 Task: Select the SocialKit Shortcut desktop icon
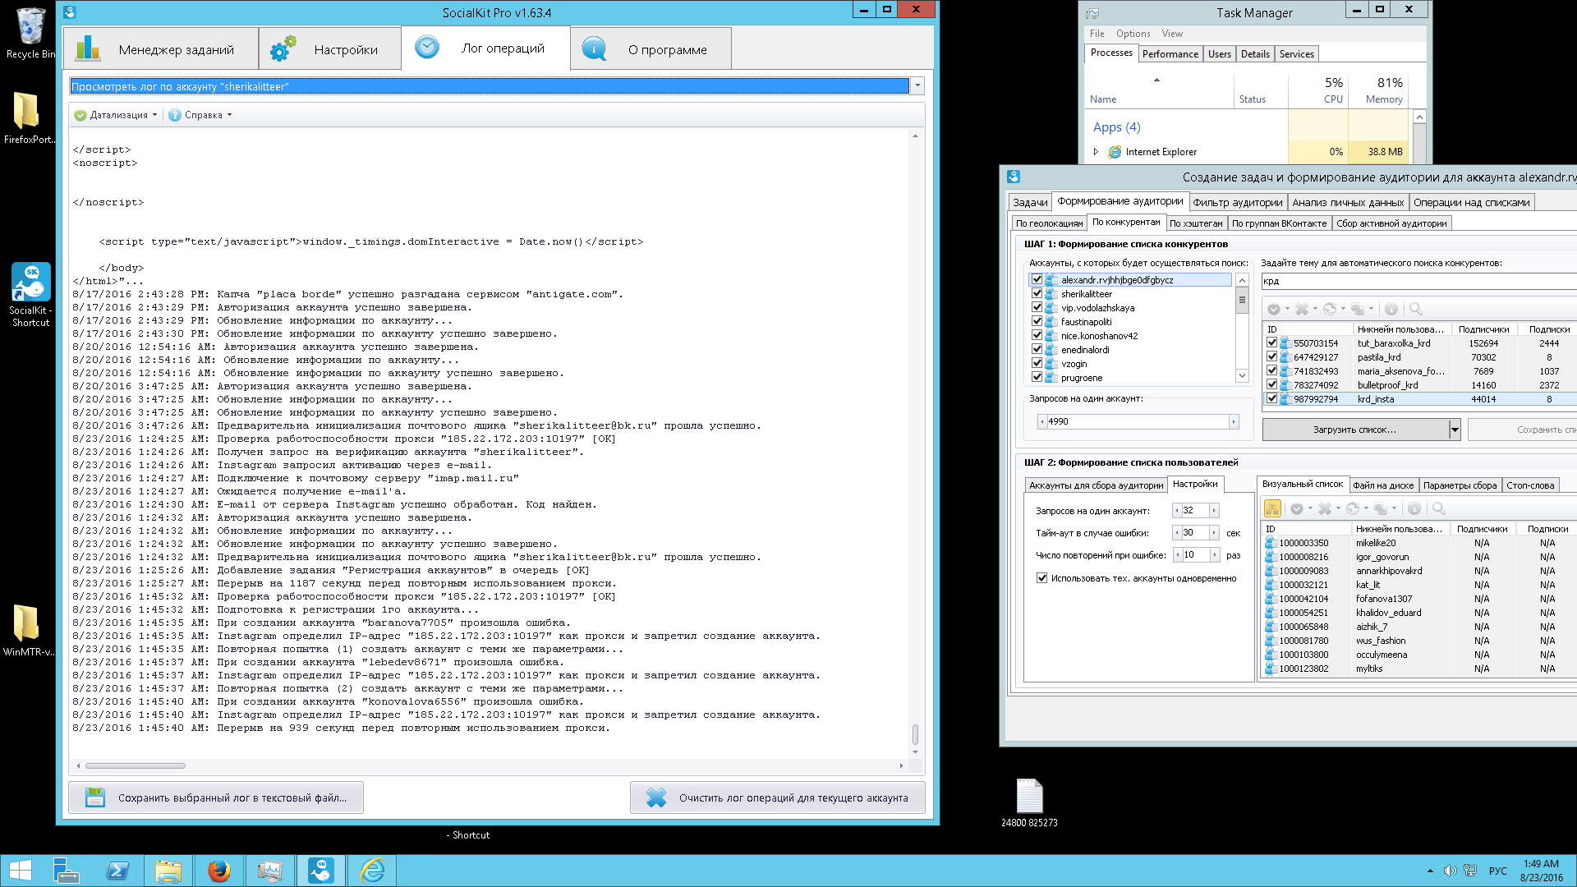pyautogui.click(x=30, y=295)
